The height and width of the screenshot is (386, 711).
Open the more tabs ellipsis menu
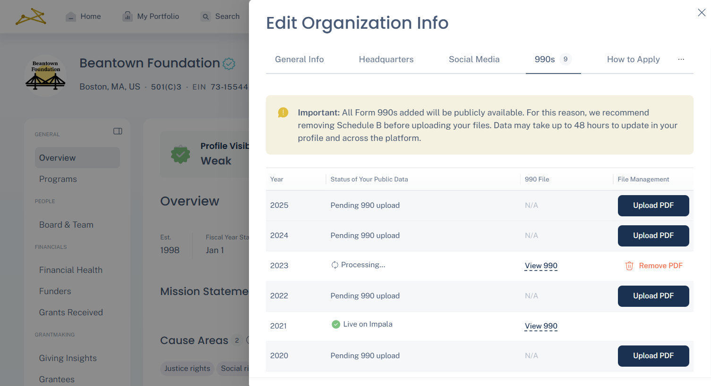click(x=681, y=59)
